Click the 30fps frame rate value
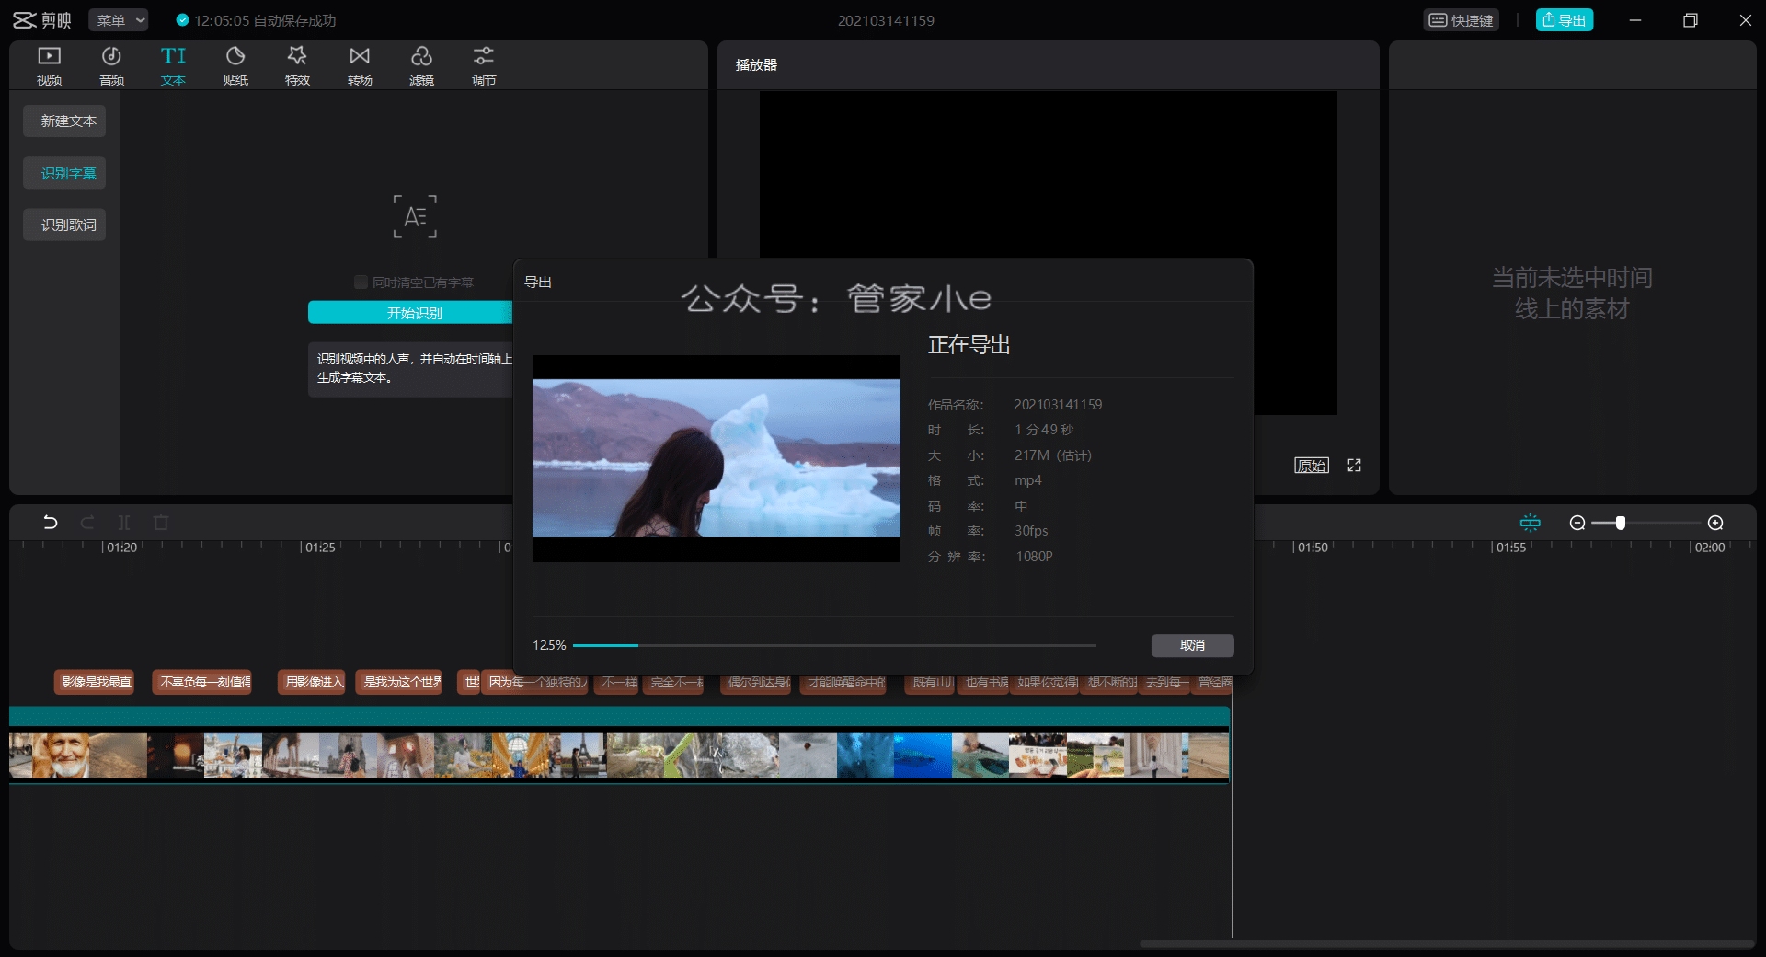Screen dimensions: 1766x957 tap(1031, 531)
